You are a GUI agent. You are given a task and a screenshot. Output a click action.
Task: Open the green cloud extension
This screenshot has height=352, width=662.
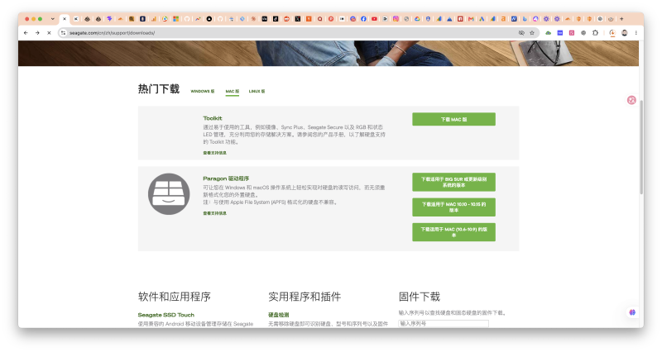(548, 32)
